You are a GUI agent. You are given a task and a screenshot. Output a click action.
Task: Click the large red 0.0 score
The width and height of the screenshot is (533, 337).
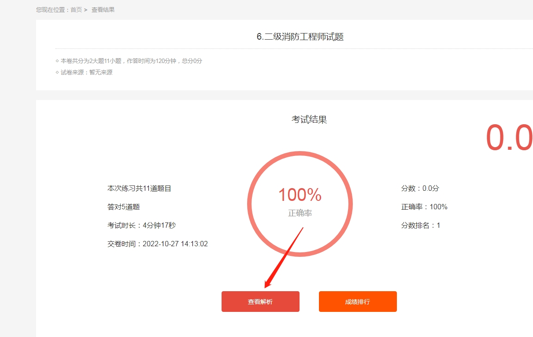pyautogui.click(x=509, y=138)
